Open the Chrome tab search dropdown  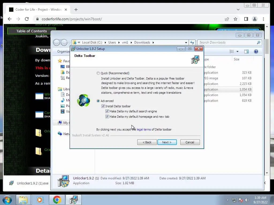(x=238, y=10)
